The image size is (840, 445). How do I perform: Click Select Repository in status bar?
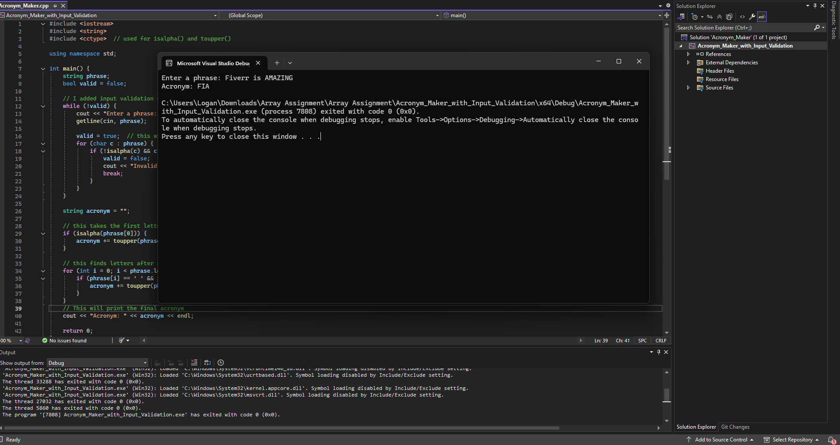pos(792,440)
